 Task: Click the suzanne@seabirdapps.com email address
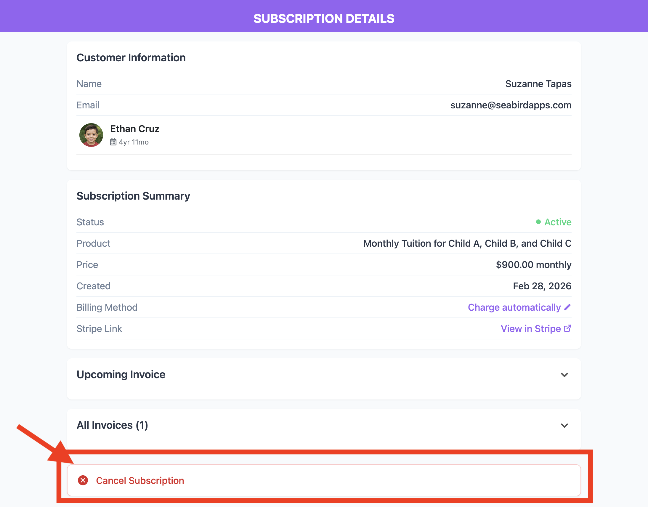pyautogui.click(x=511, y=105)
